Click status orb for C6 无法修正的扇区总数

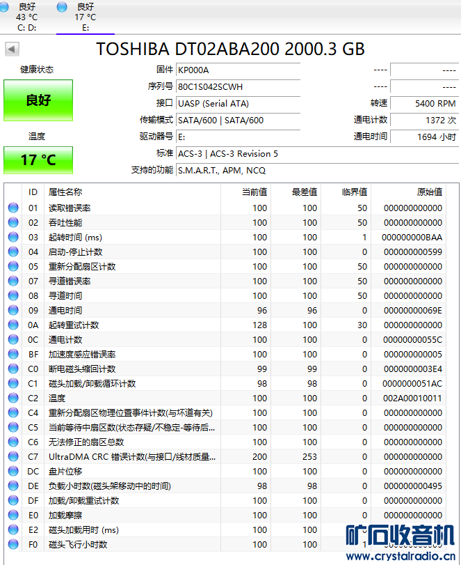(x=13, y=442)
